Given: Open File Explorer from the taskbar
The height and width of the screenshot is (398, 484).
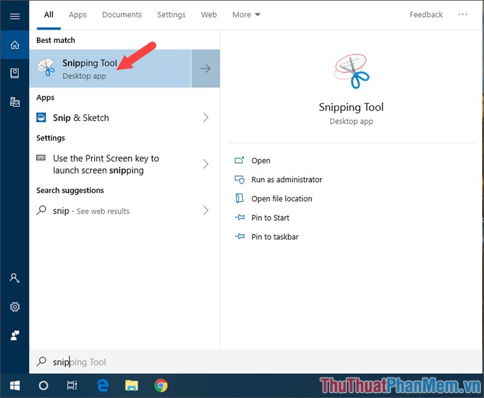Looking at the screenshot, I should click(132, 385).
